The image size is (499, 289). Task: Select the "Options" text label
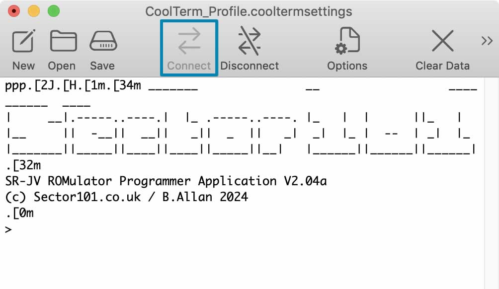pyautogui.click(x=347, y=66)
